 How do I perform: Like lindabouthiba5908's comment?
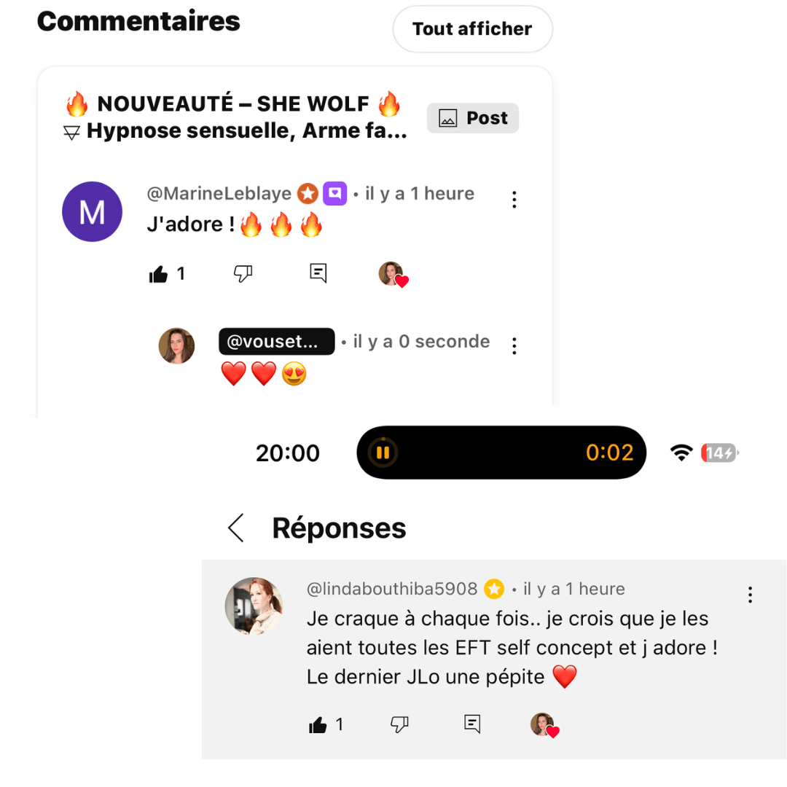click(318, 724)
